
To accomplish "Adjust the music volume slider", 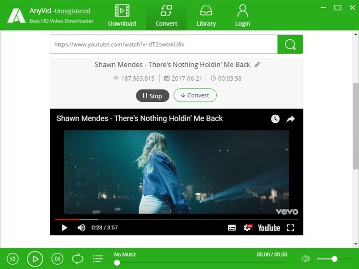I will [334, 259].
